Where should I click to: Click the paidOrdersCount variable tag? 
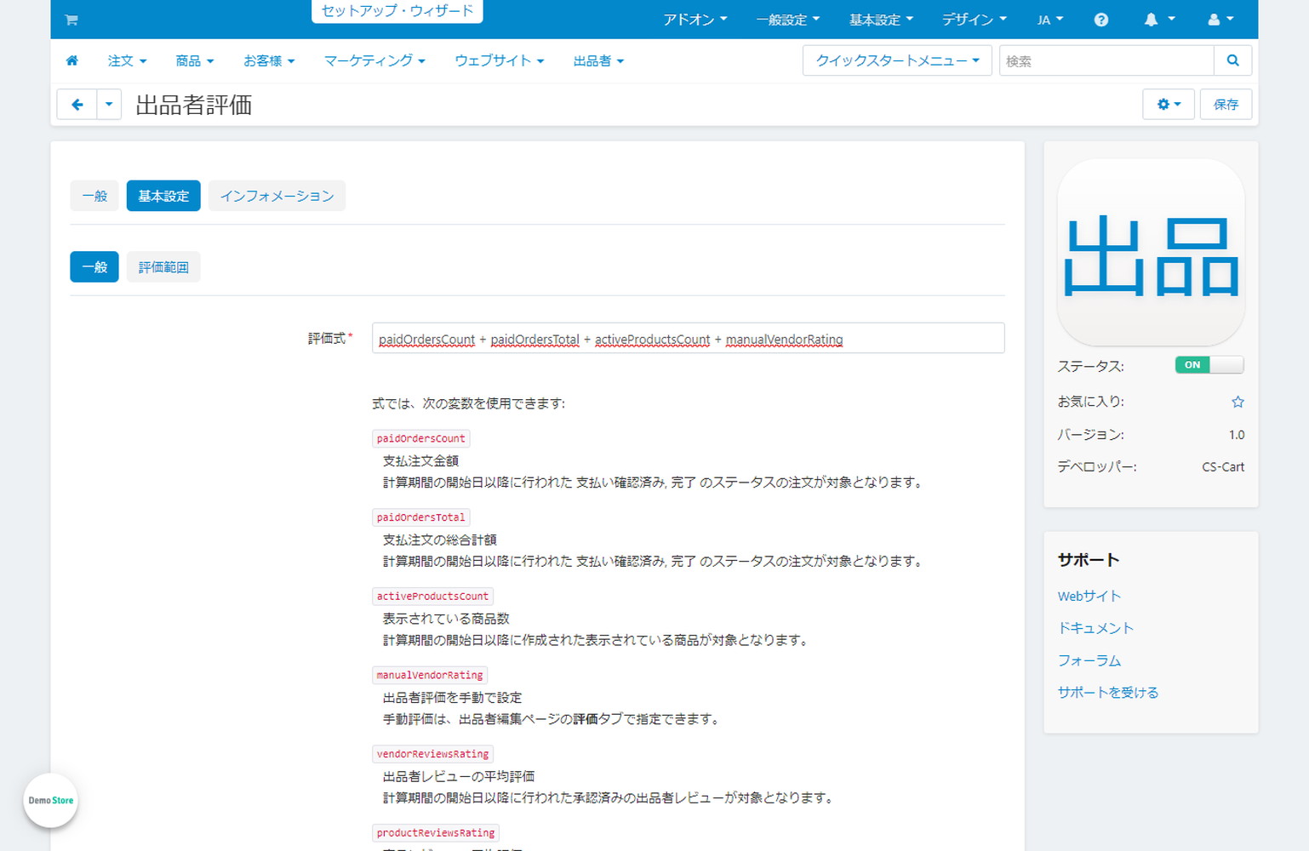click(x=420, y=438)
